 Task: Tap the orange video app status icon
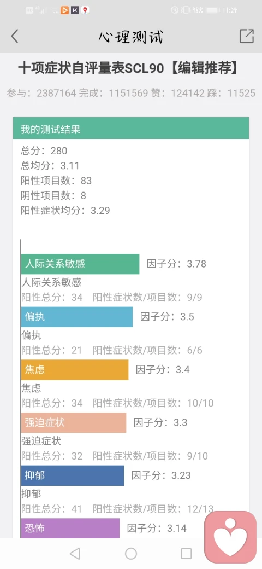click(65, 10)
